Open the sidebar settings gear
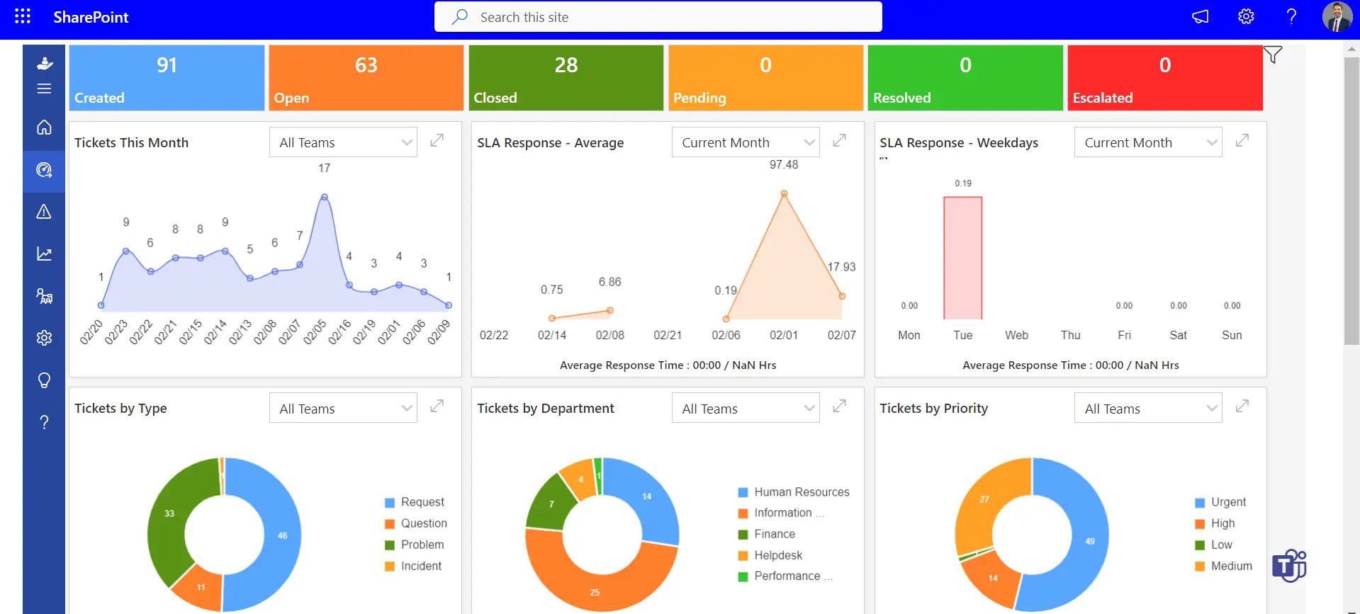 coord(44,338)
